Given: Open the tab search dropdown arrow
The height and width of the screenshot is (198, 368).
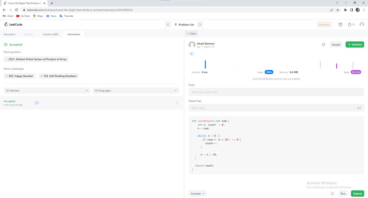Looking at the screenshot, I should (338, 3).
